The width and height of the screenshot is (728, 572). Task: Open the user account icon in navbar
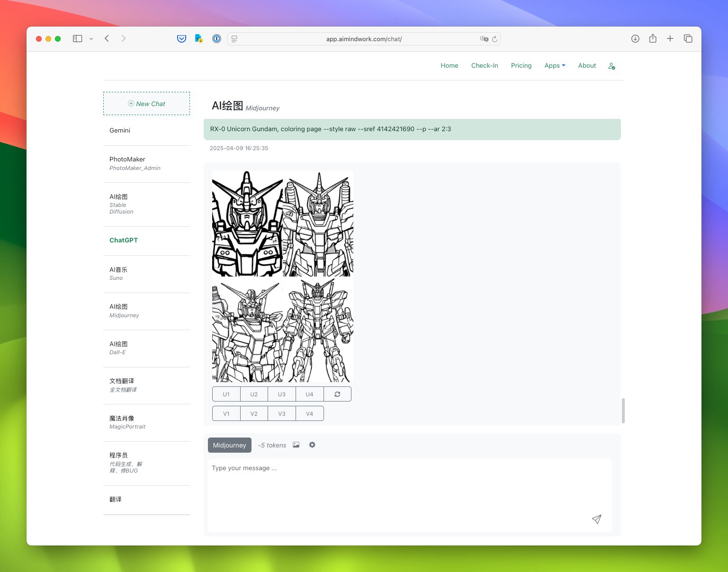tap(611, 66)
